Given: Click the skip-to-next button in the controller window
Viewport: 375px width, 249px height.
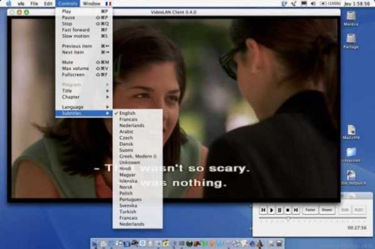Looking at the screenshot, I should (x=296, y=210).
